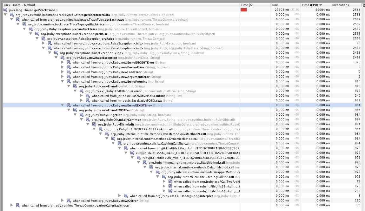The height and width of the screenshot is (211, 365).
Task: Click the icon beside RubyDir.mkdirCommon
Action: tap(88, 119)
